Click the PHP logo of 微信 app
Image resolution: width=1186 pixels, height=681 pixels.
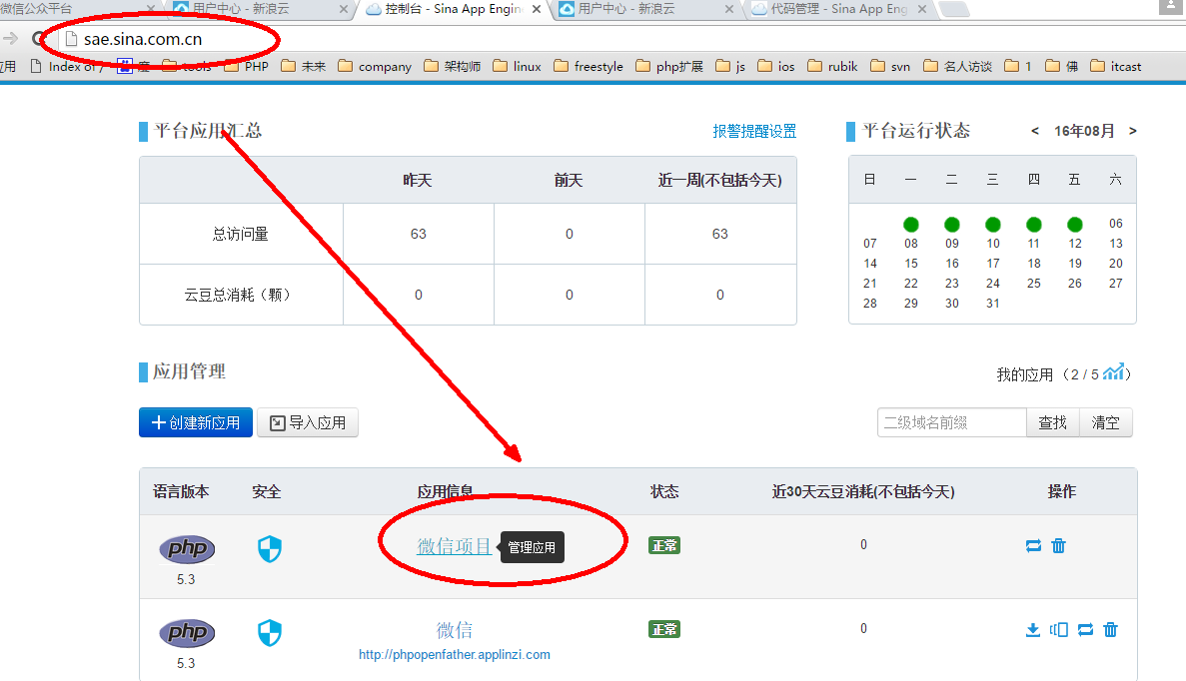coord(187,633)
